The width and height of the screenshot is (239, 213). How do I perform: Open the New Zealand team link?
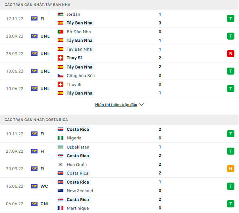[80, 191]
